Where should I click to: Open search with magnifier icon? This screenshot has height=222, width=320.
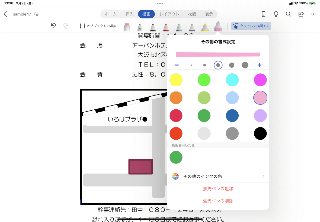[288, 14]
